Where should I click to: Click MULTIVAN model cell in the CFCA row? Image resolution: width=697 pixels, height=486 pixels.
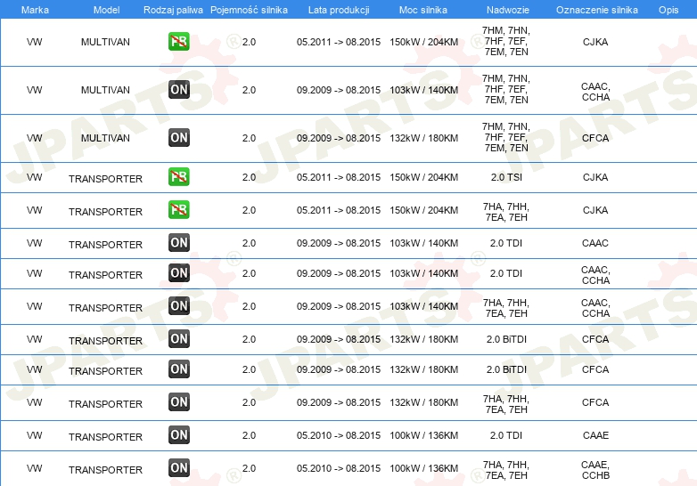point(105,138)
